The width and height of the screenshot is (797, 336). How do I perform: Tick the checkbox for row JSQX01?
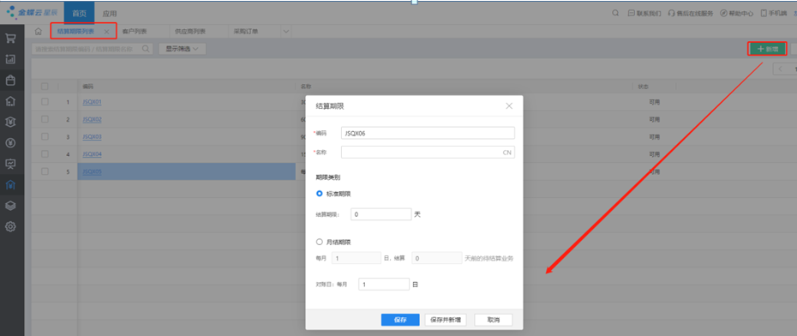45,102
